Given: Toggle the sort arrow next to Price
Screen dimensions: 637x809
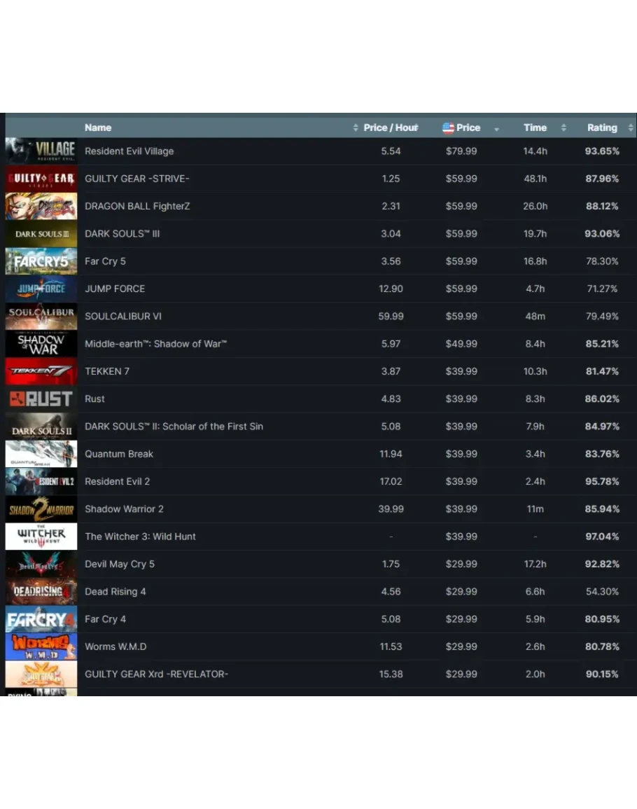Looking at the screenshot, I should (x=497, y=129).
